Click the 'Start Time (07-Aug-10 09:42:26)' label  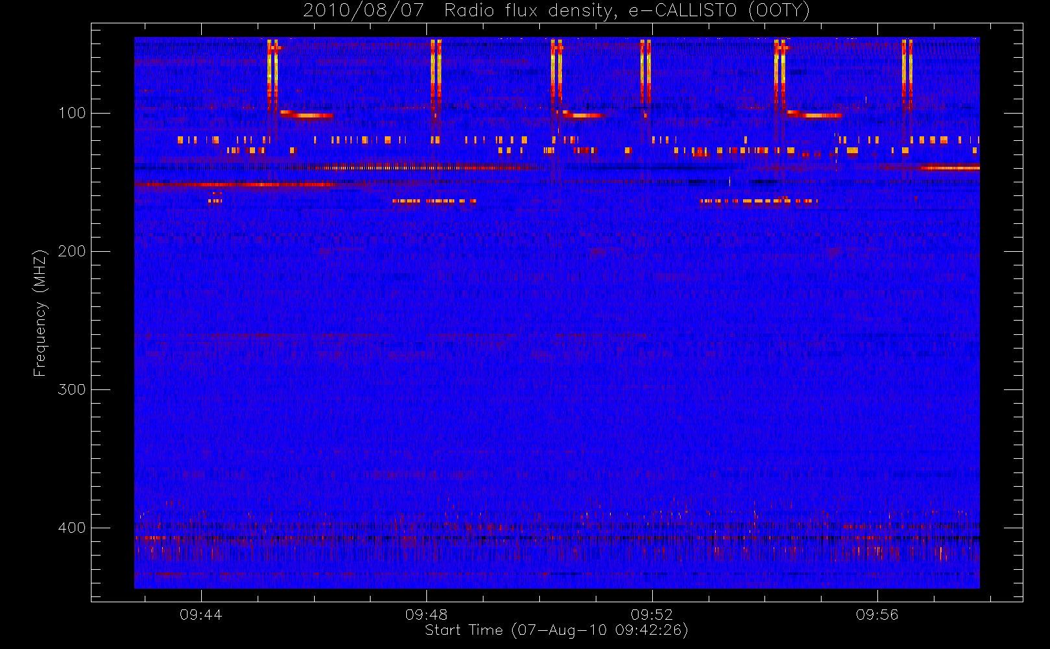pyautogui.click(x=556, y=630)
